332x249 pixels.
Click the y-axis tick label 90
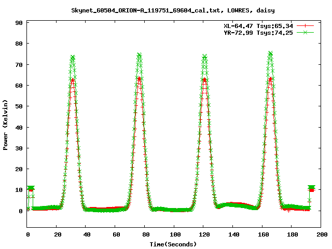click(x=19, y=23)
